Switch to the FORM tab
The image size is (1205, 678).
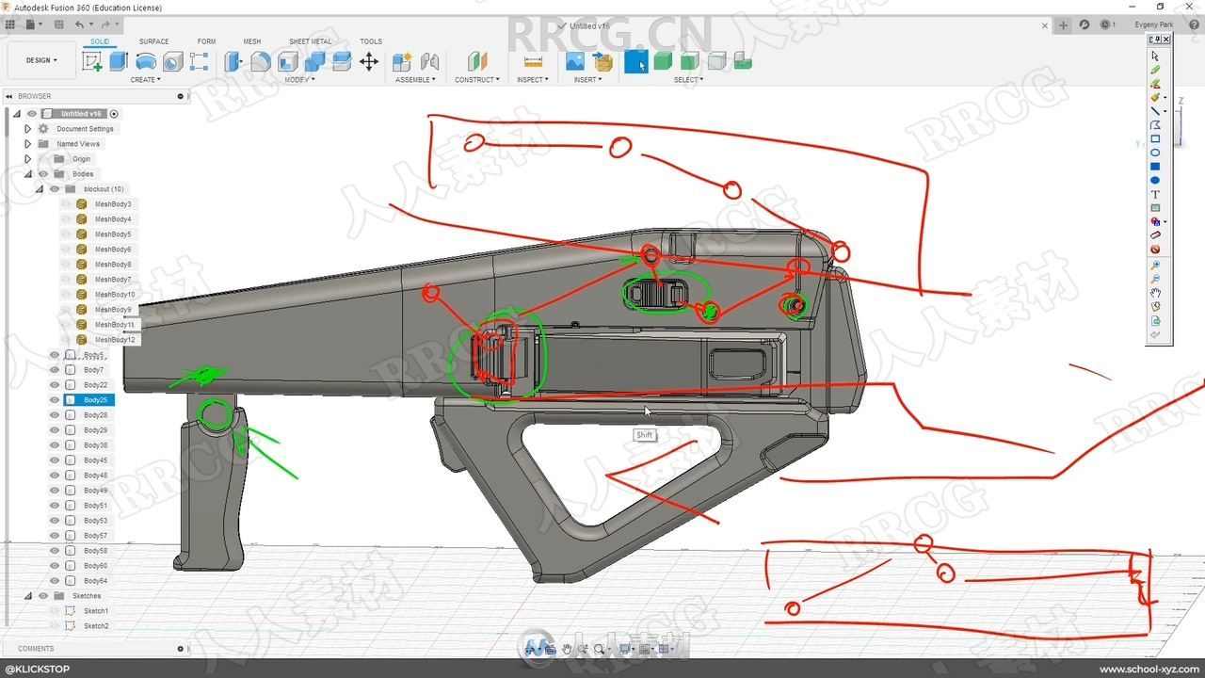pos(206,41)
